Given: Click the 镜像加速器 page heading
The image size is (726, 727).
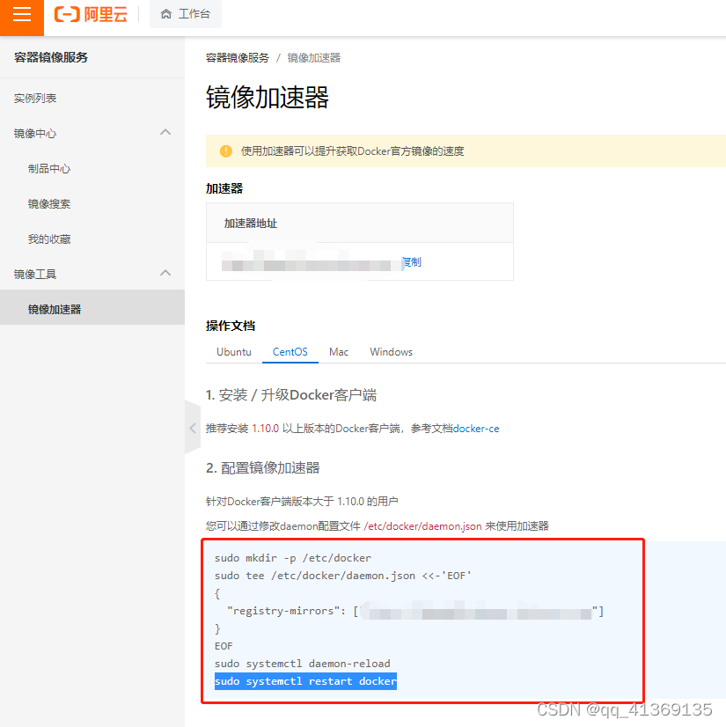Looking at the screenshot, I should [x=268, y=98].
